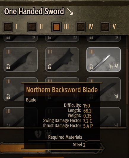Toggle the tier IV filter checkbox
Viewport: 129px width, 158px height.
tap(81, 27)
